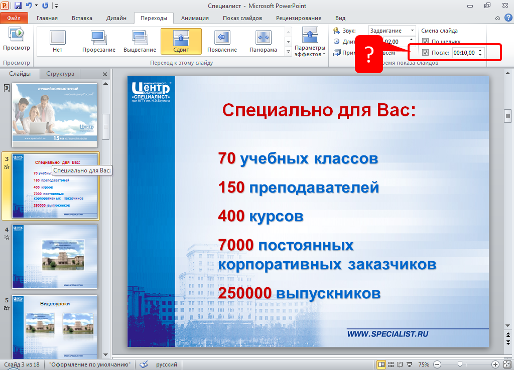Apply the Появление transition
Viewport: 514px width, 370px height.
point(222,41)
